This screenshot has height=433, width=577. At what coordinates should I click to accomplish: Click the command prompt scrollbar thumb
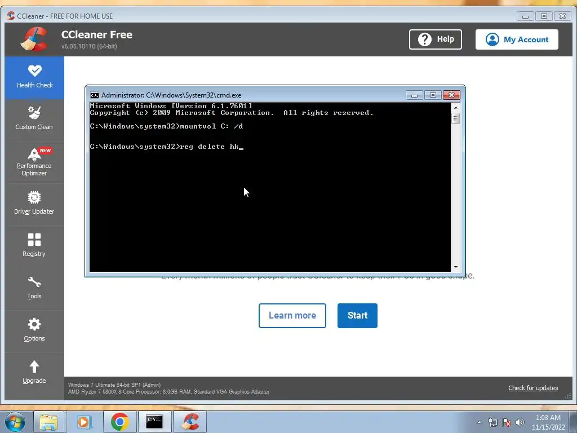click(x=455, y=118)
